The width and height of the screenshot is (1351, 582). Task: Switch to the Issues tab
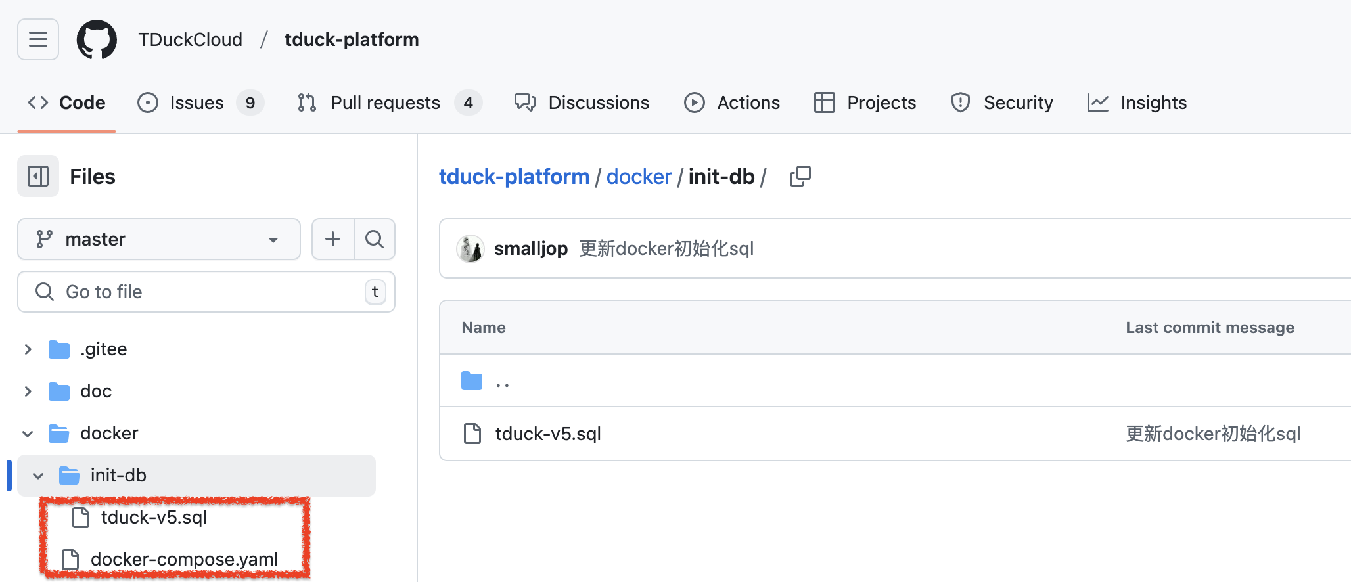click(200, 102)
